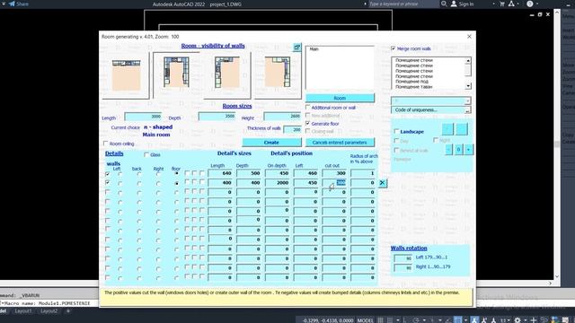Switch to the Layout2 tab

pos(49,311)
